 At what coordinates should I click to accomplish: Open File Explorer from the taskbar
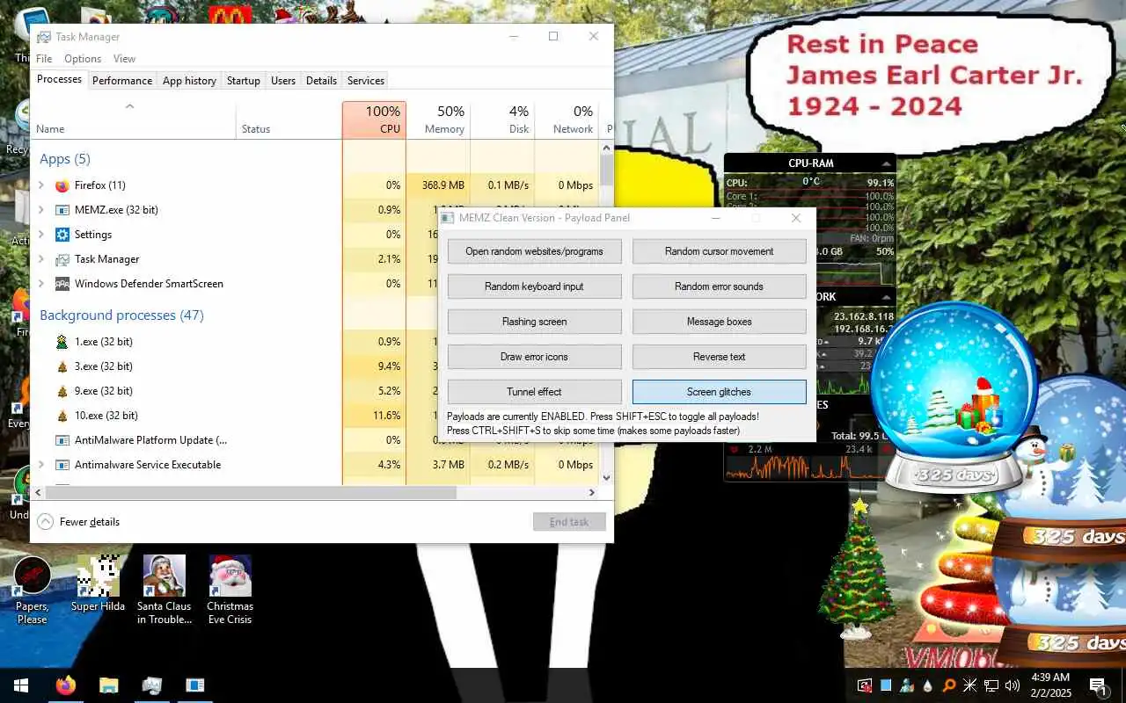pyautogui.click(x=108, y=685)
